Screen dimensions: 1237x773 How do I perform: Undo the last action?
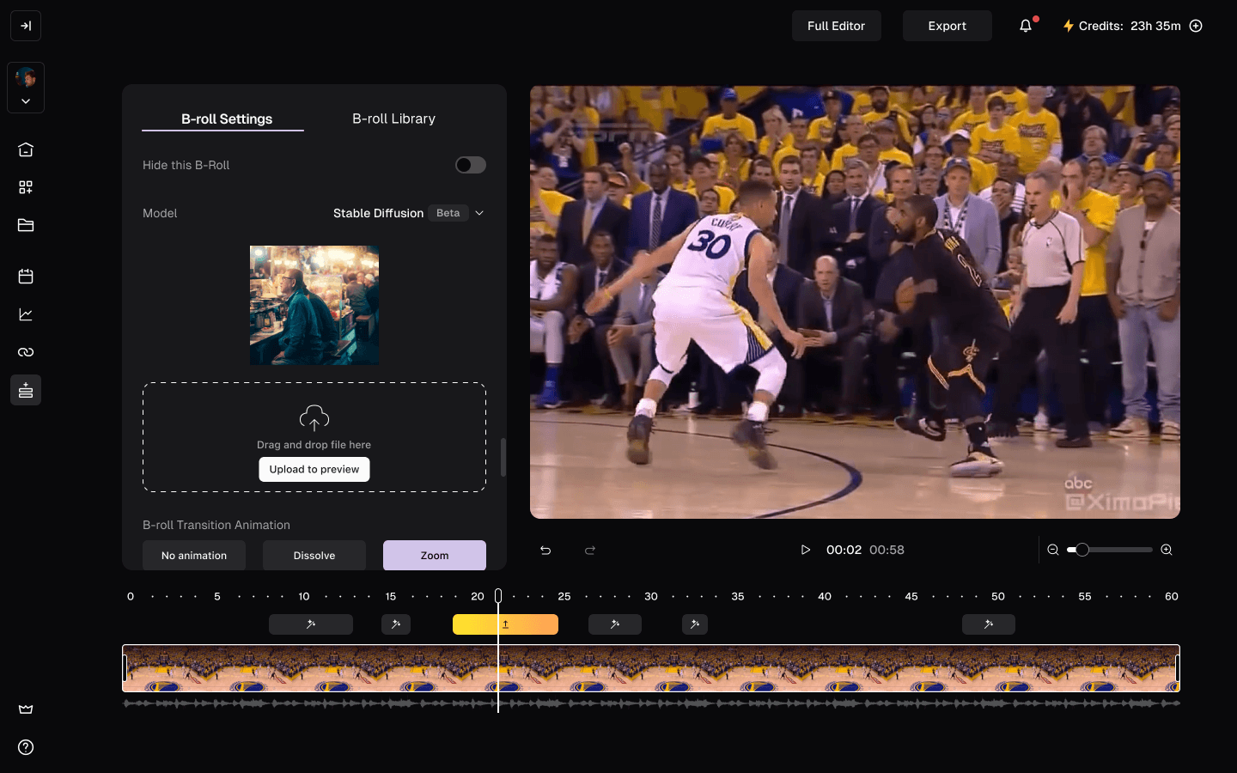[x=545, y=550]
